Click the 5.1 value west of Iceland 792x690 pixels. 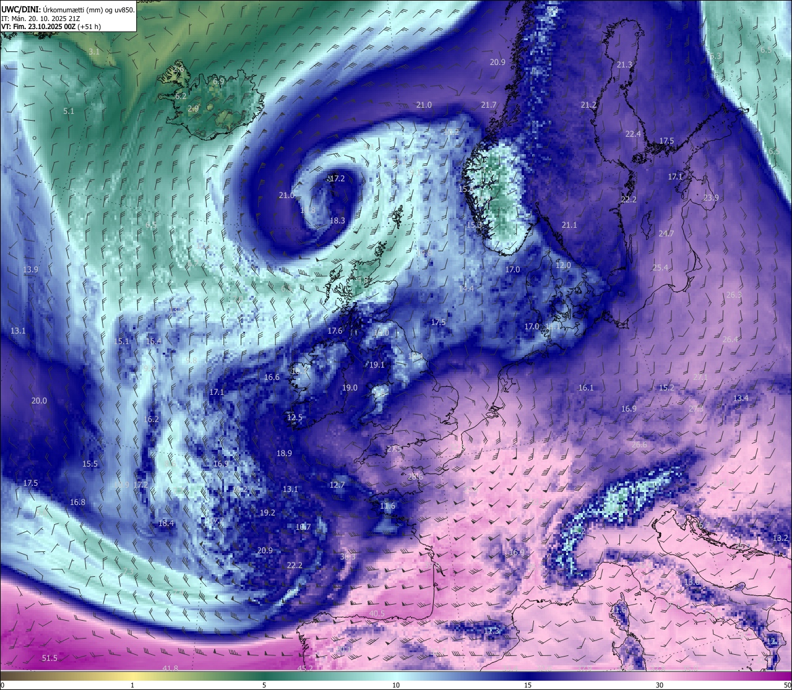[69, 111]
